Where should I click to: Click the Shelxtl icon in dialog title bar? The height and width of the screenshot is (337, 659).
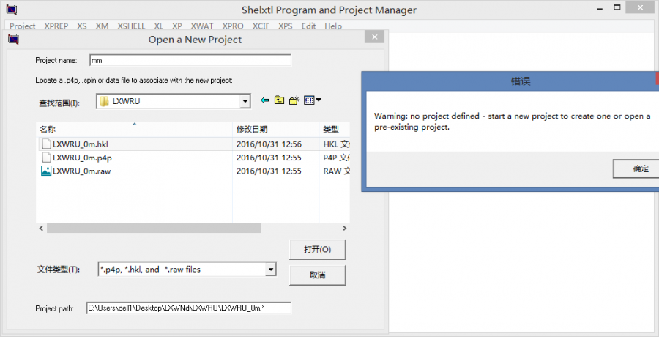(14, 39)
